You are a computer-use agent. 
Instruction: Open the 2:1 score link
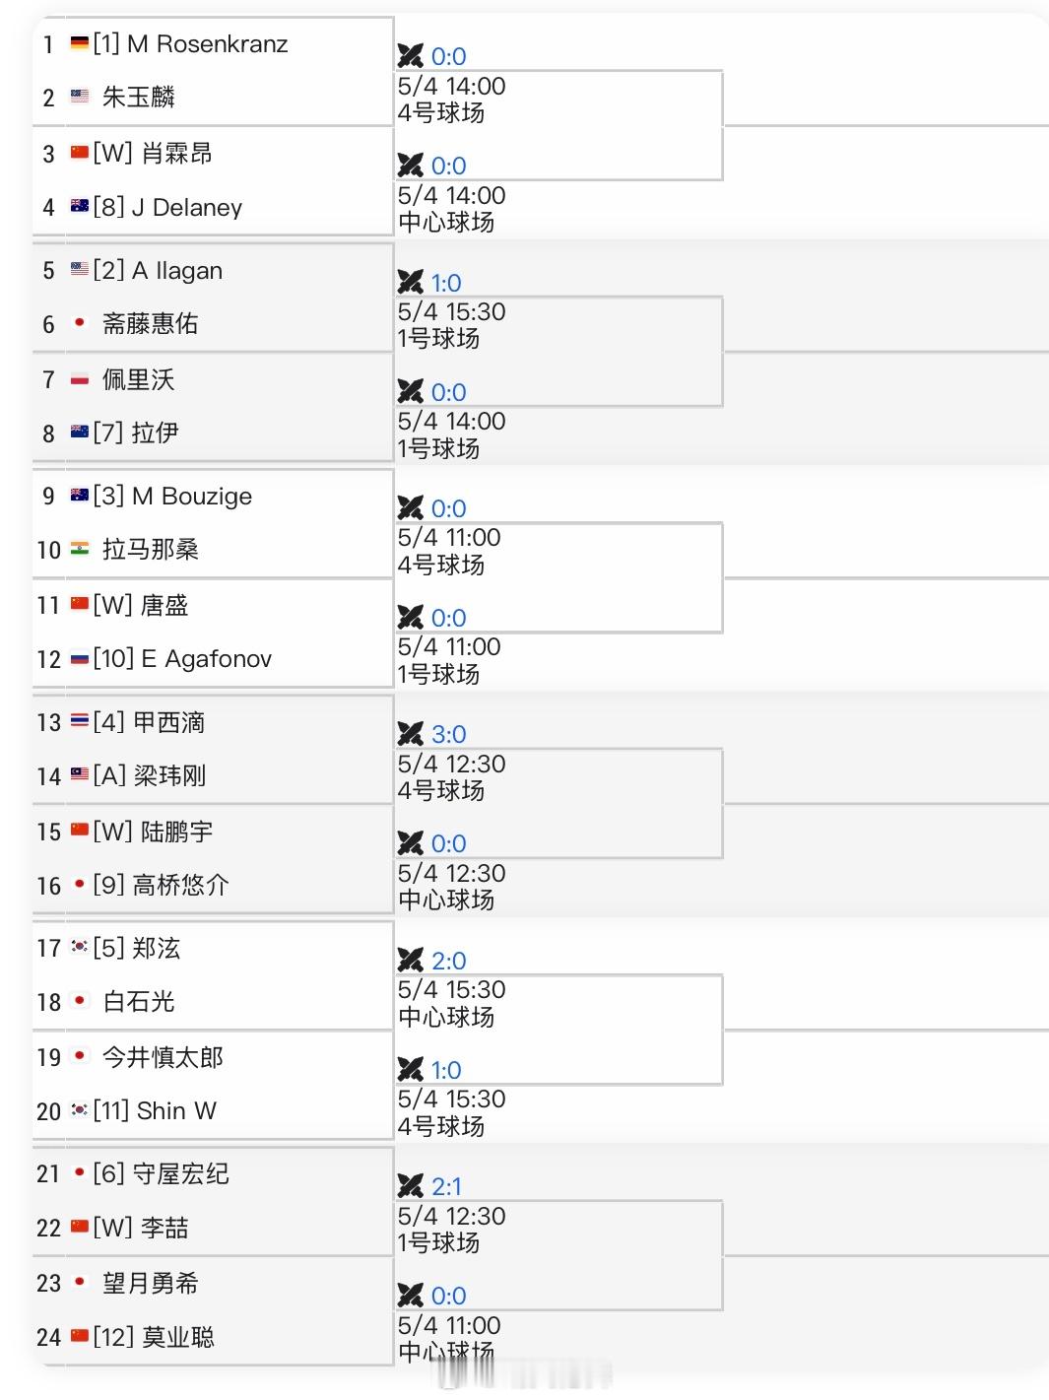446,1186
